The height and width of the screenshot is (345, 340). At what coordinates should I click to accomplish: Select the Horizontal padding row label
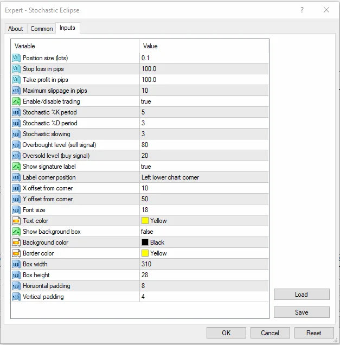pyautogui.click(x=47, y=286)
